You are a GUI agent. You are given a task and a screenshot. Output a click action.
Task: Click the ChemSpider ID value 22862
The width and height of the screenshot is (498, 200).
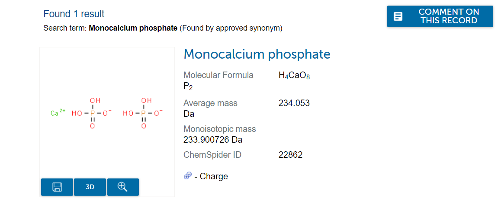click(x=290, y=155)
